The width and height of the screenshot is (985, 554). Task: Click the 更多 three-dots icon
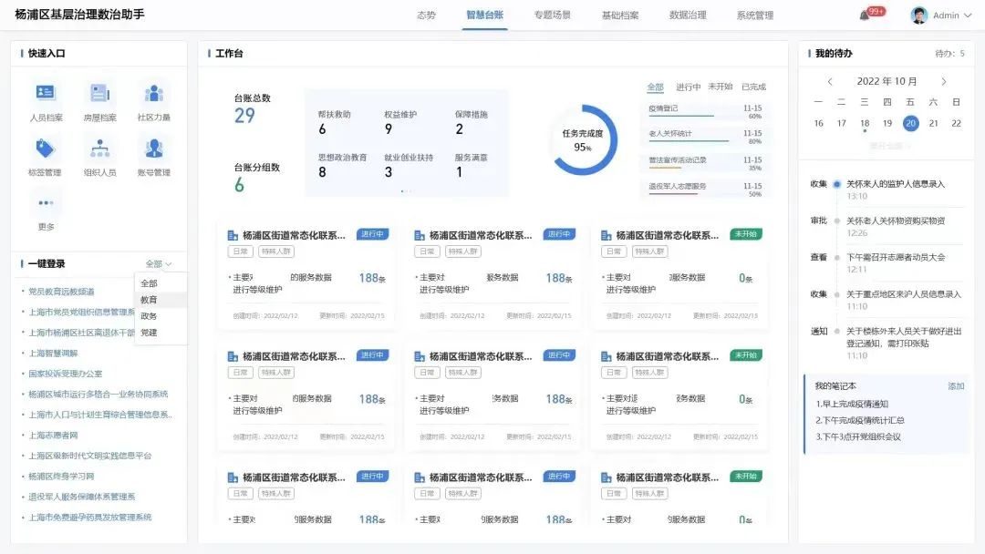(x=46, y=202)
